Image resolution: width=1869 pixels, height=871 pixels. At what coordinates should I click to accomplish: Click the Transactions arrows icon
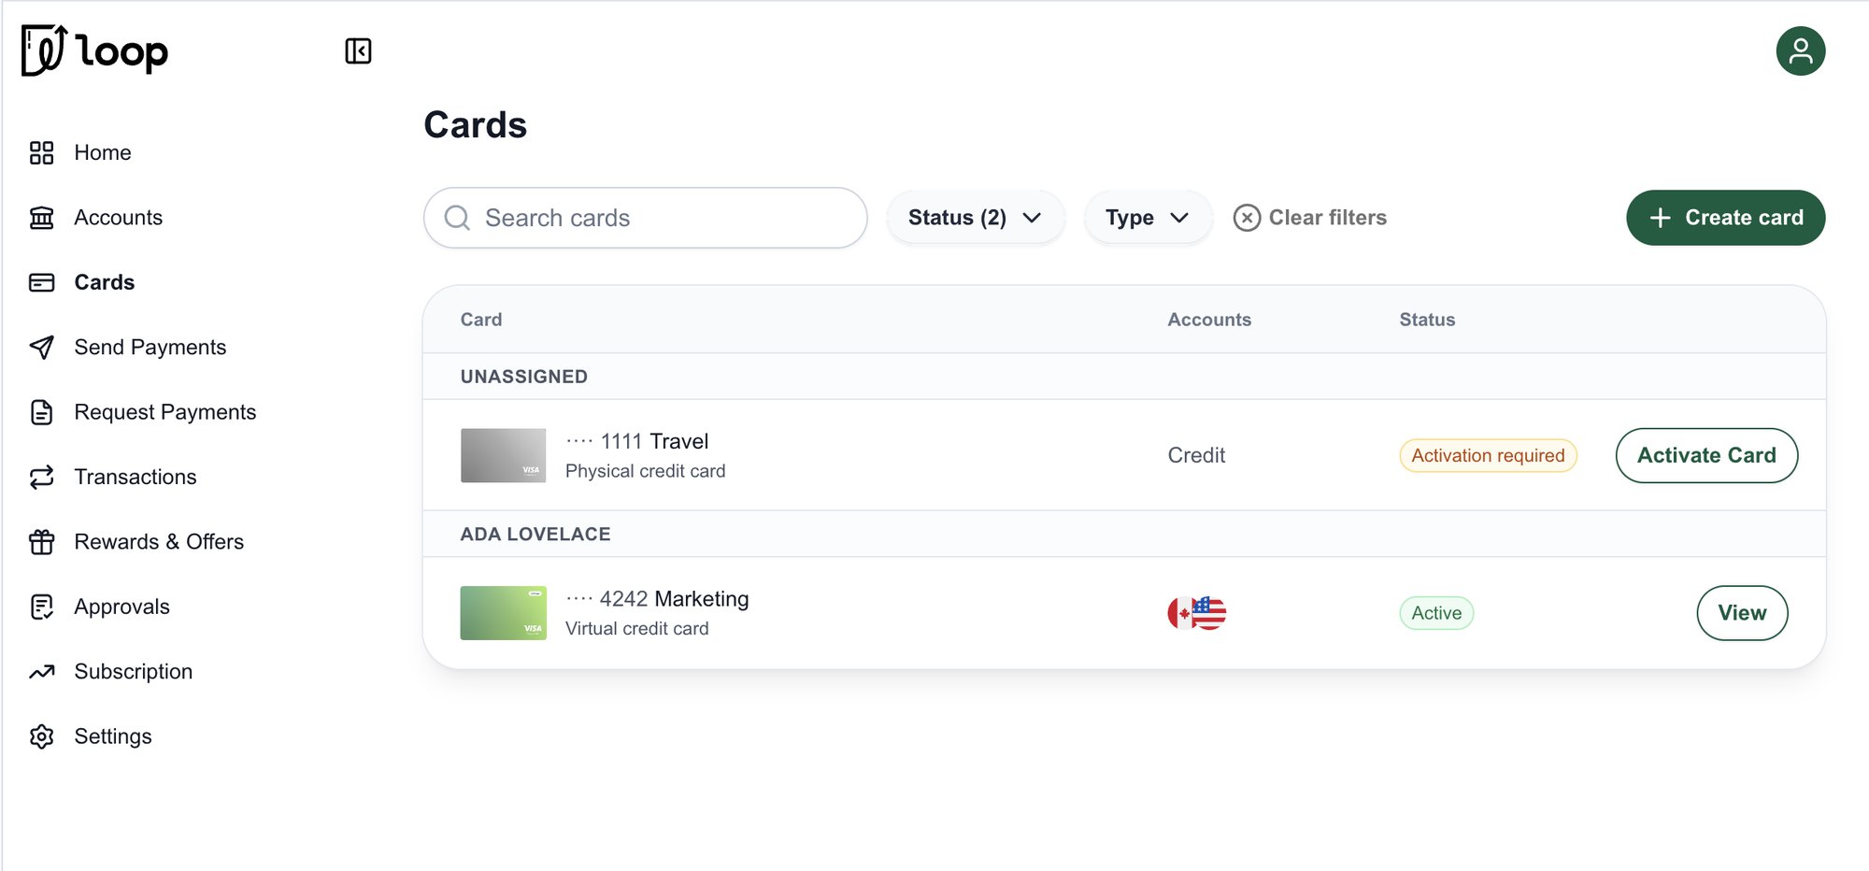pos(42,478)
